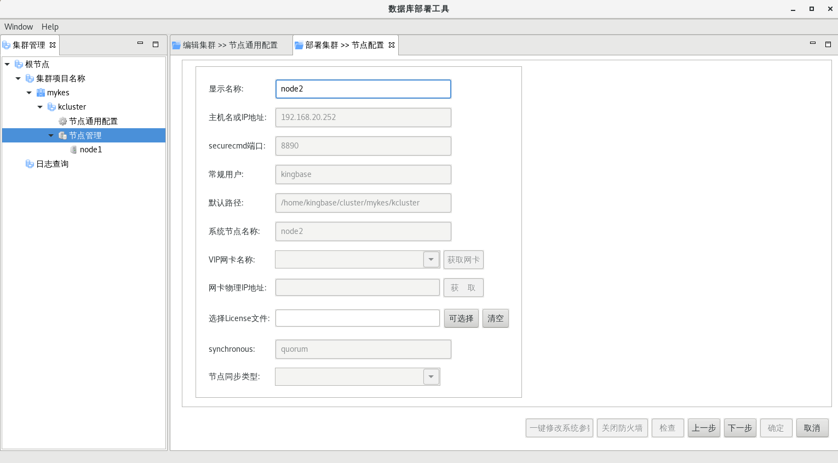Collapse the kcluster tree node
838x463 pixels.
[40, 107]
